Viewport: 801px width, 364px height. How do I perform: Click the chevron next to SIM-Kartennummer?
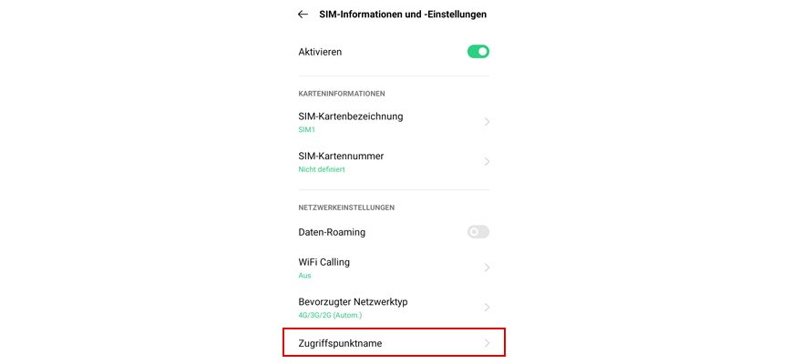(x=488, y=162)
